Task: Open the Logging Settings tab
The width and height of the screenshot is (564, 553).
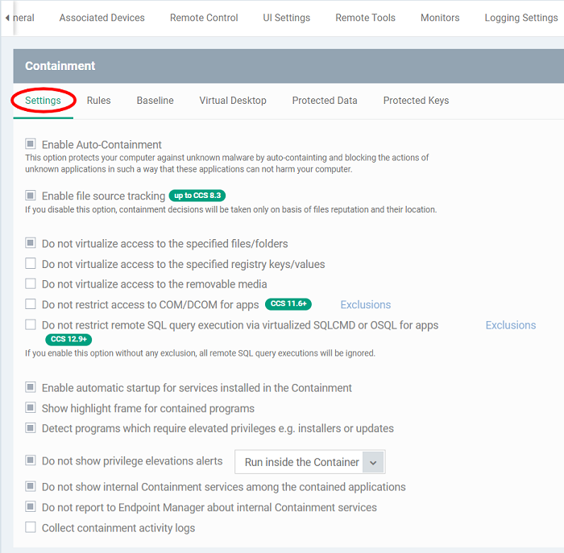Action: click(520, 18)
